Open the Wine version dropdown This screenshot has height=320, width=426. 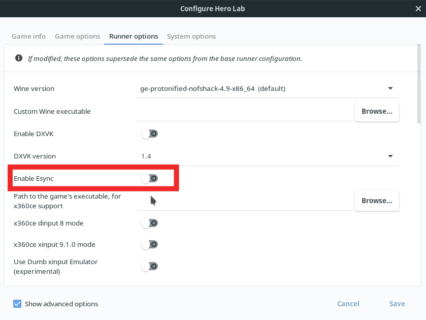coord(390,88)
